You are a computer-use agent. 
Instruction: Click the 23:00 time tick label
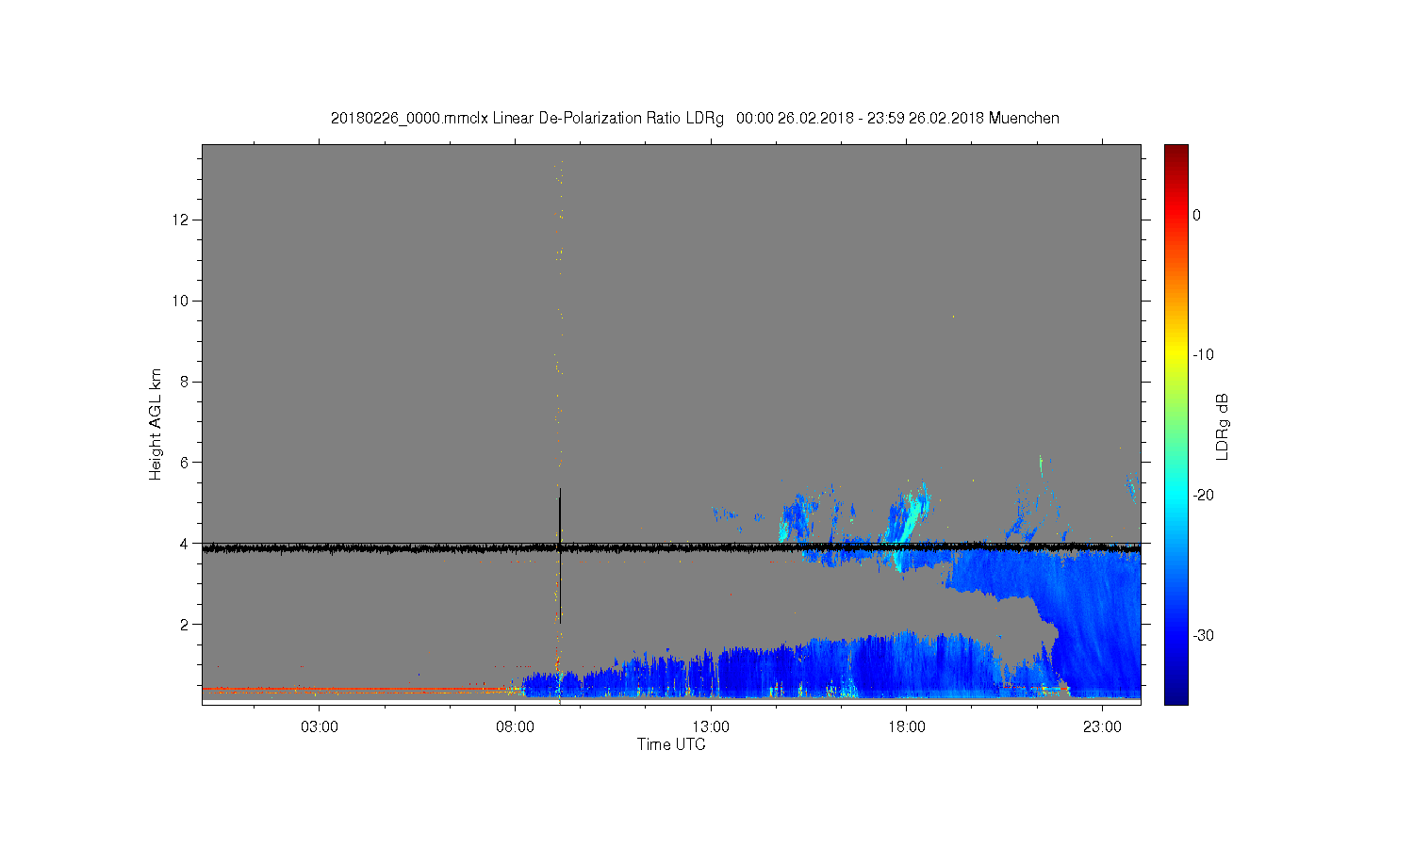coord(1102,727)
